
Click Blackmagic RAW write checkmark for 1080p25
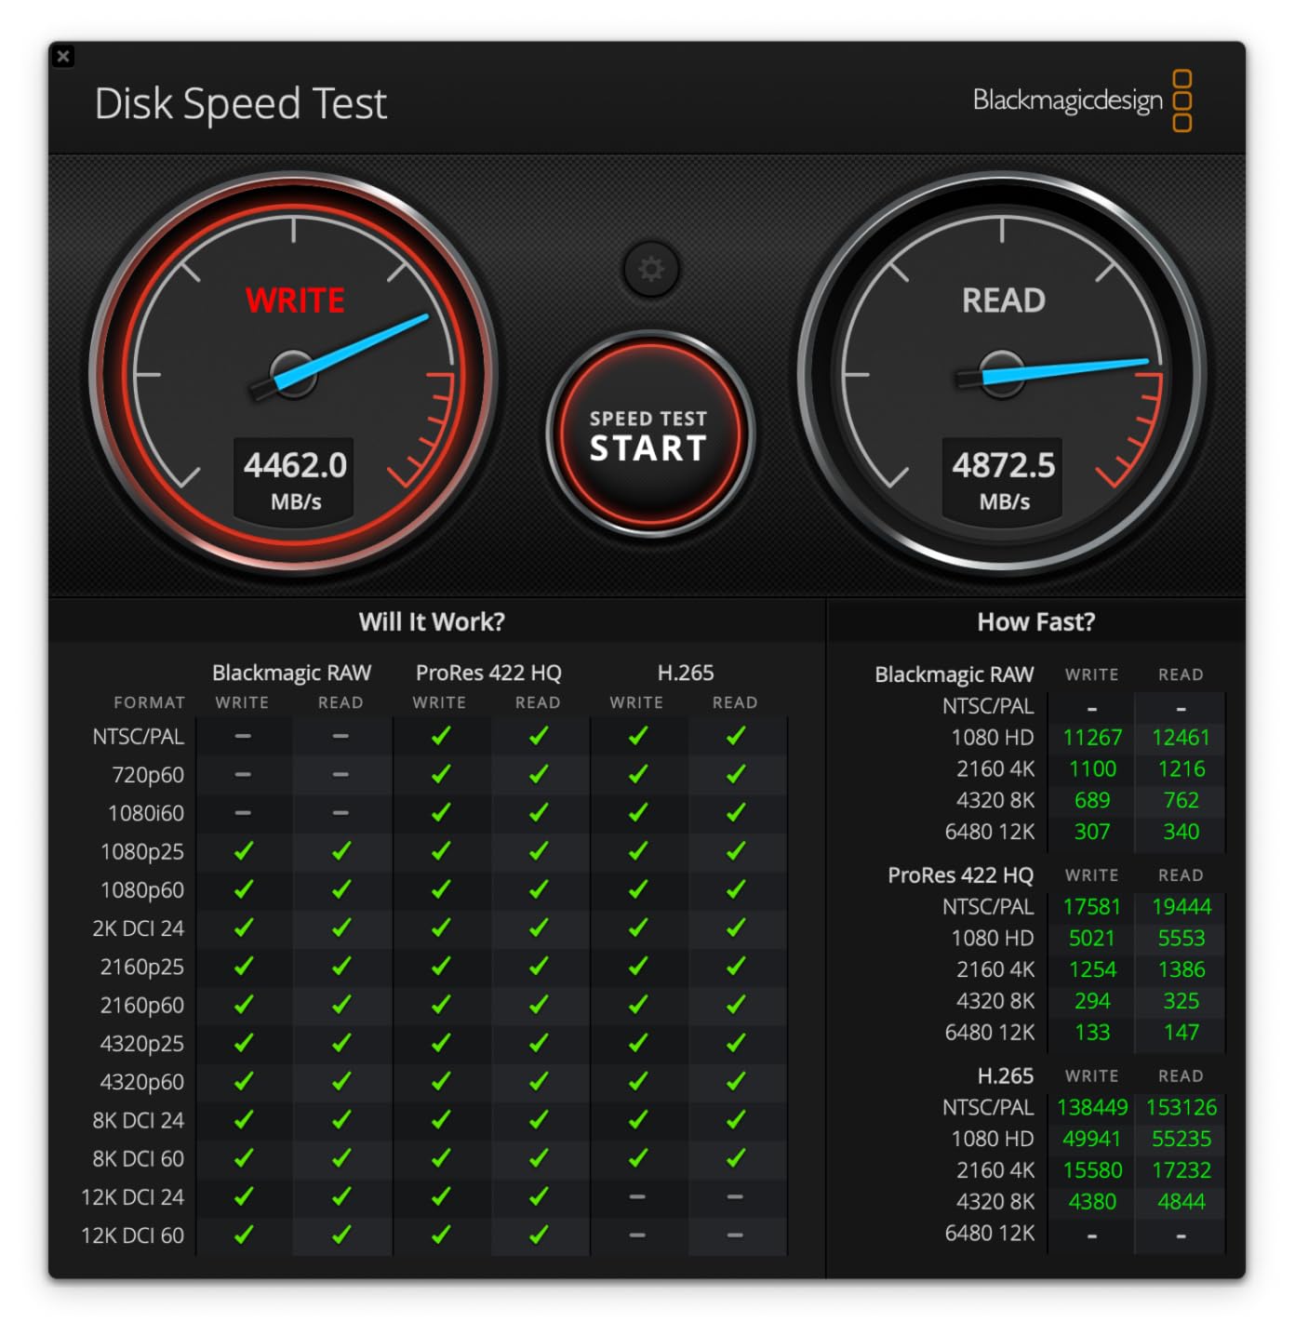click(244, 850)
